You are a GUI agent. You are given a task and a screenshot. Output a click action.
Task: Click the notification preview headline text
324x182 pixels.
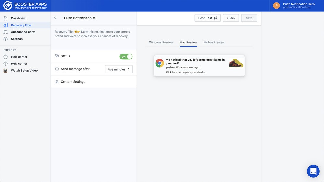[x=195, y=61]
